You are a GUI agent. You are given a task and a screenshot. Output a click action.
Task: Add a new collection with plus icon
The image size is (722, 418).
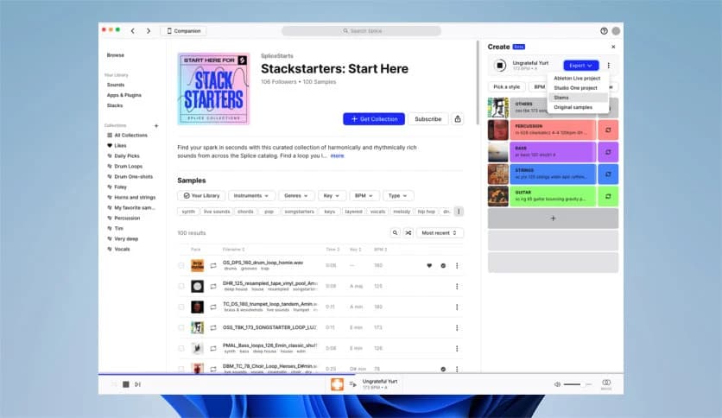tap(156, 125)
